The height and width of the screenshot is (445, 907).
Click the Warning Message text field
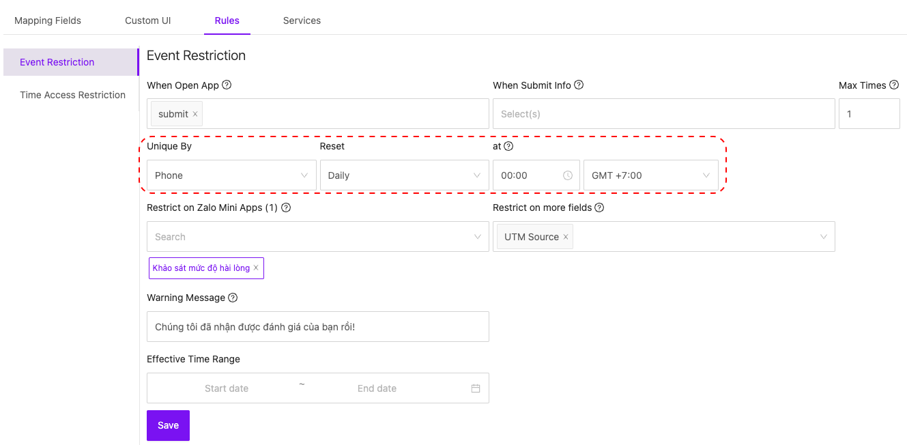click(x=317, y=327)
